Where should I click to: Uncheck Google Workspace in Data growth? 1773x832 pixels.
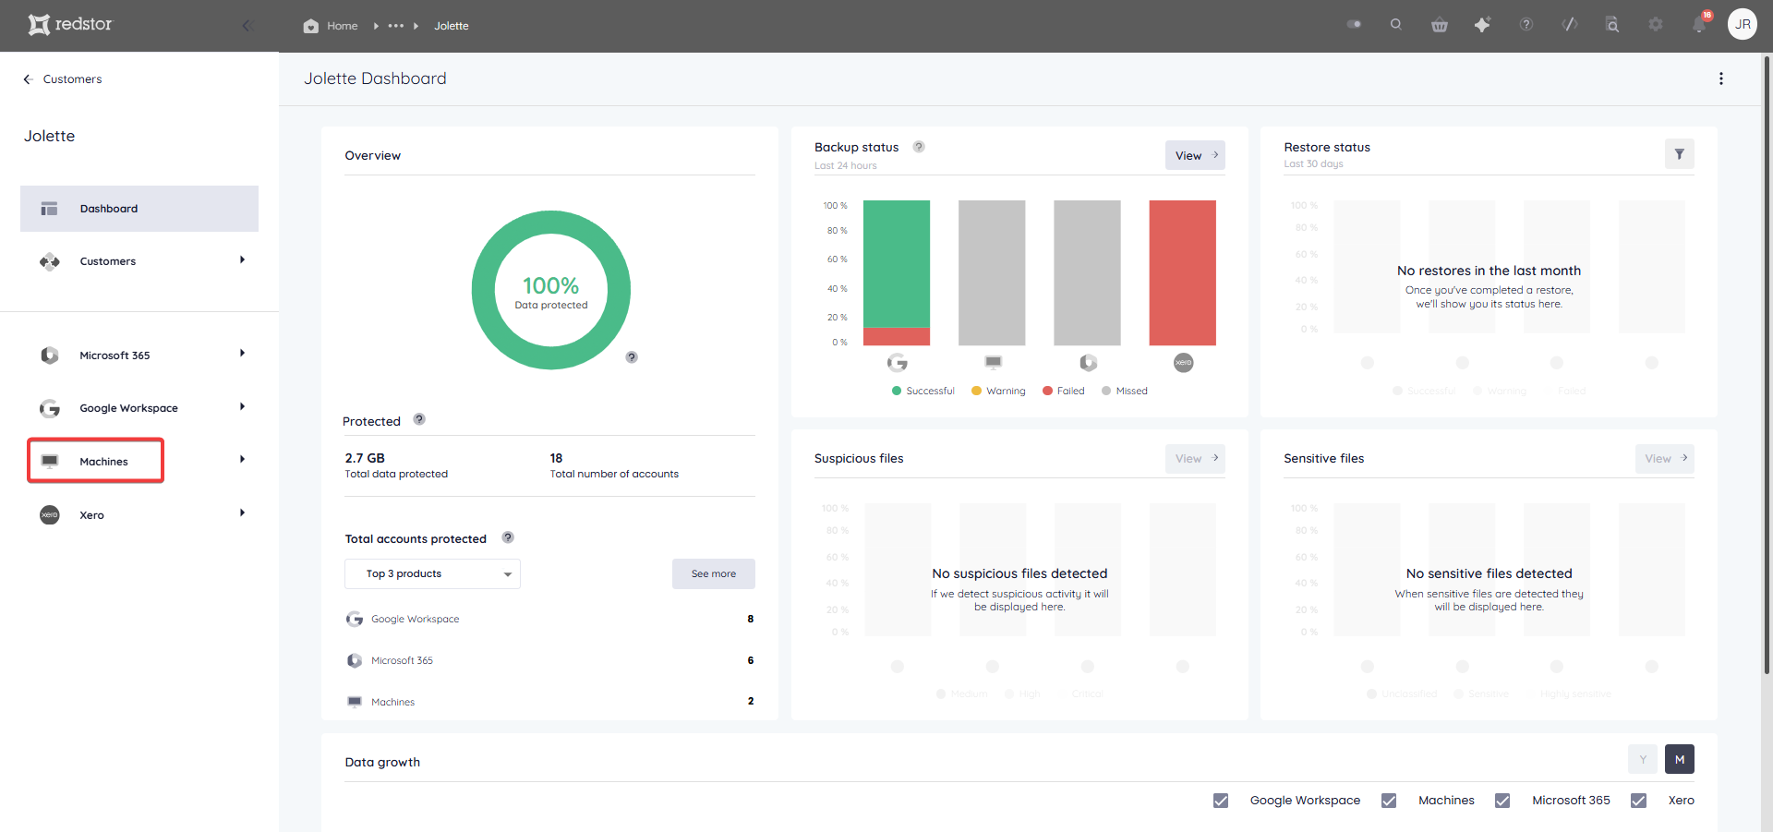click(x=1221, y=801)
